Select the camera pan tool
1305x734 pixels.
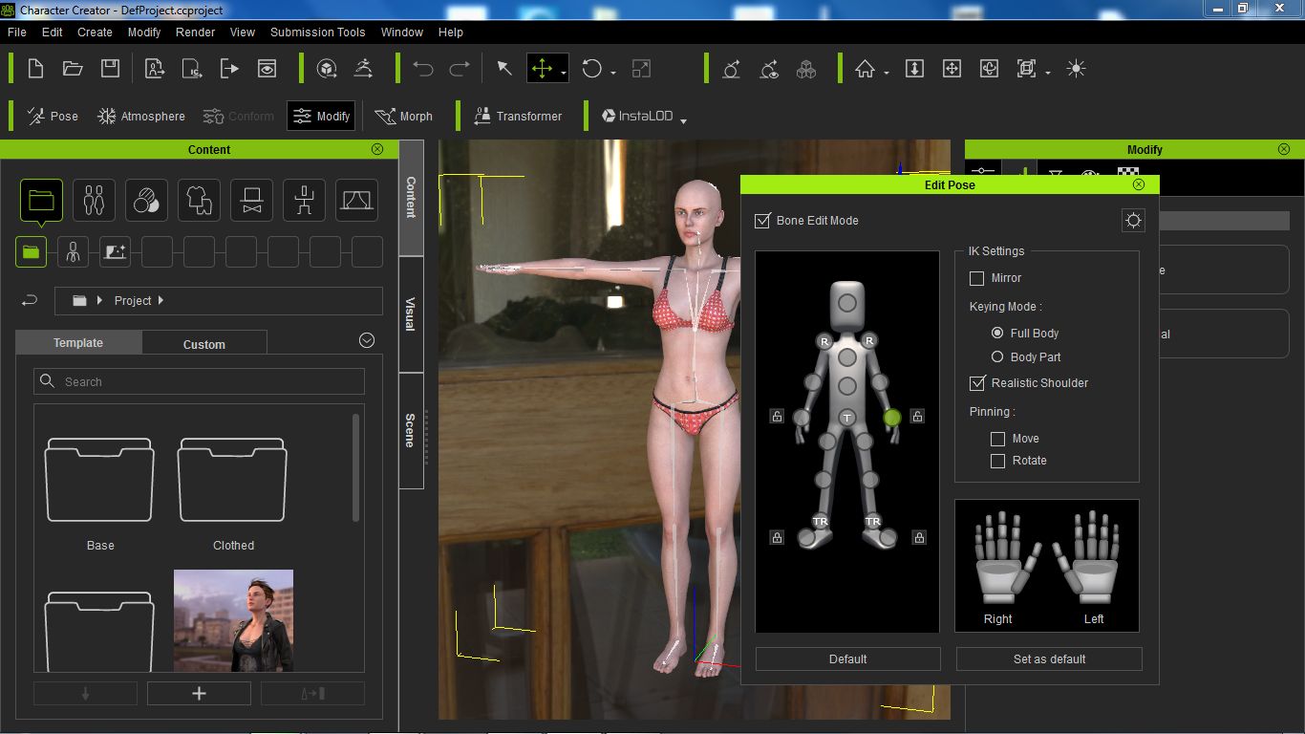coord(952,69)
